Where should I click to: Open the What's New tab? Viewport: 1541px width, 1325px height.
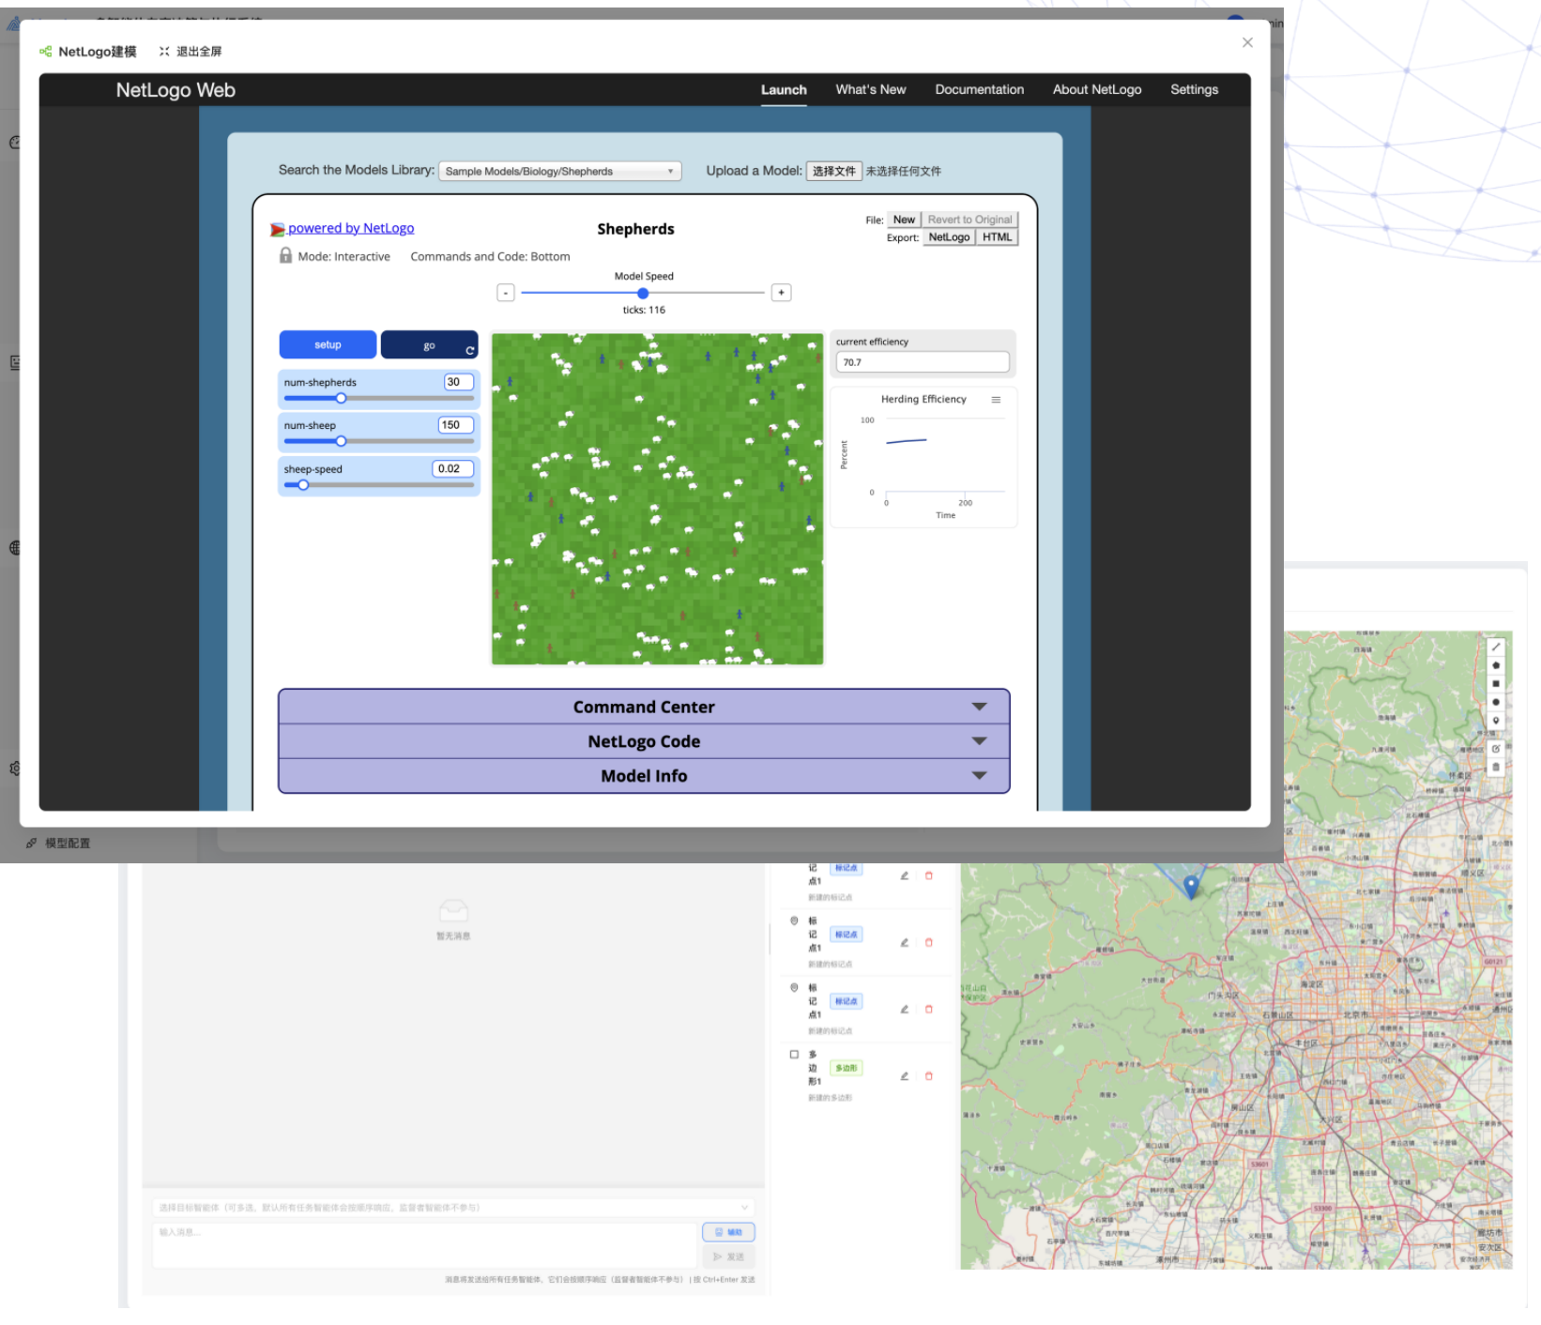point(870,90)
